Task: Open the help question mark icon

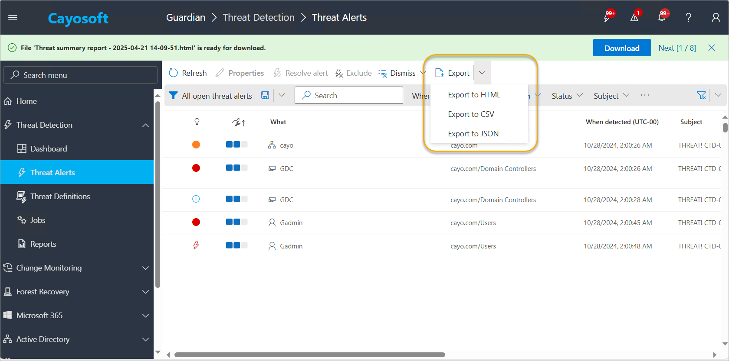Action: point(689,17)
